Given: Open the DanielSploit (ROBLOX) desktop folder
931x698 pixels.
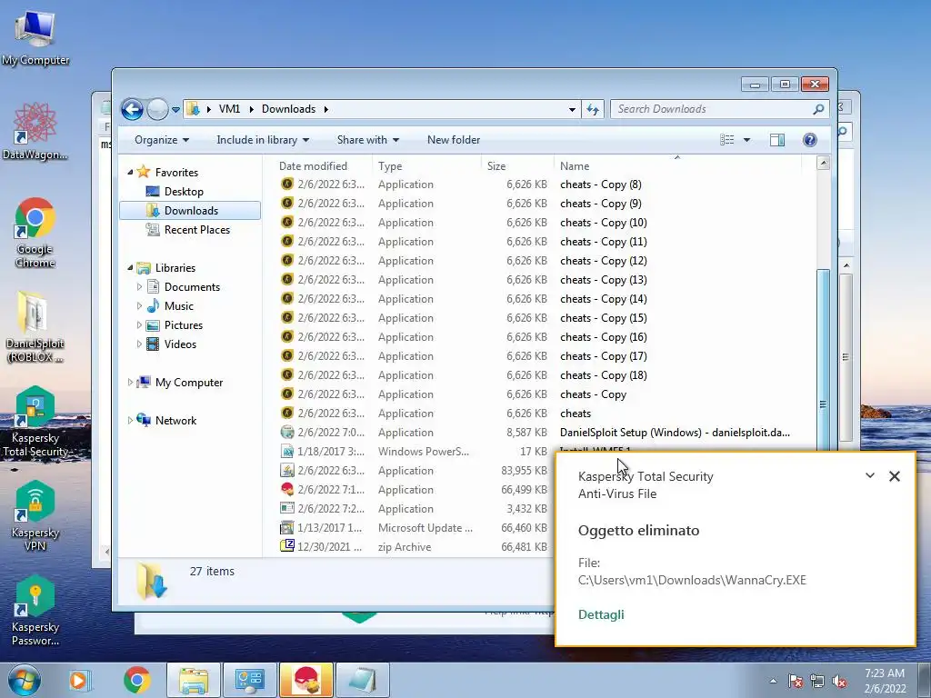Looking at the screenshot, I should click(x=35, y=326).
